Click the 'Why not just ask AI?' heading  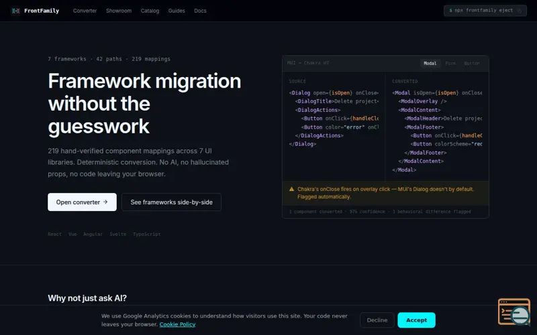point(87,298)
